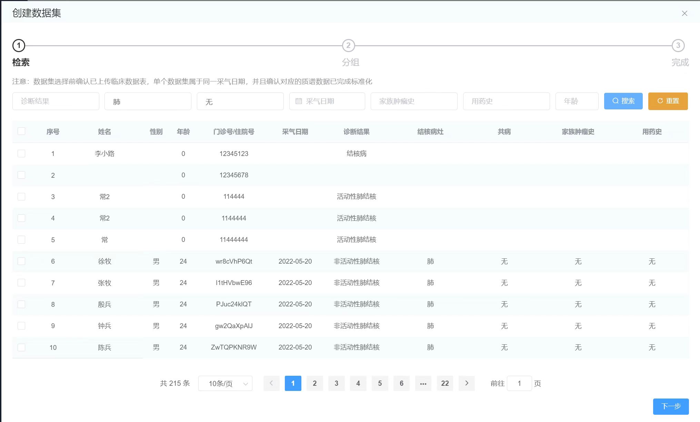
Task: Open the 10条/页 page size dropdown
Action: [x=225, y=383]
